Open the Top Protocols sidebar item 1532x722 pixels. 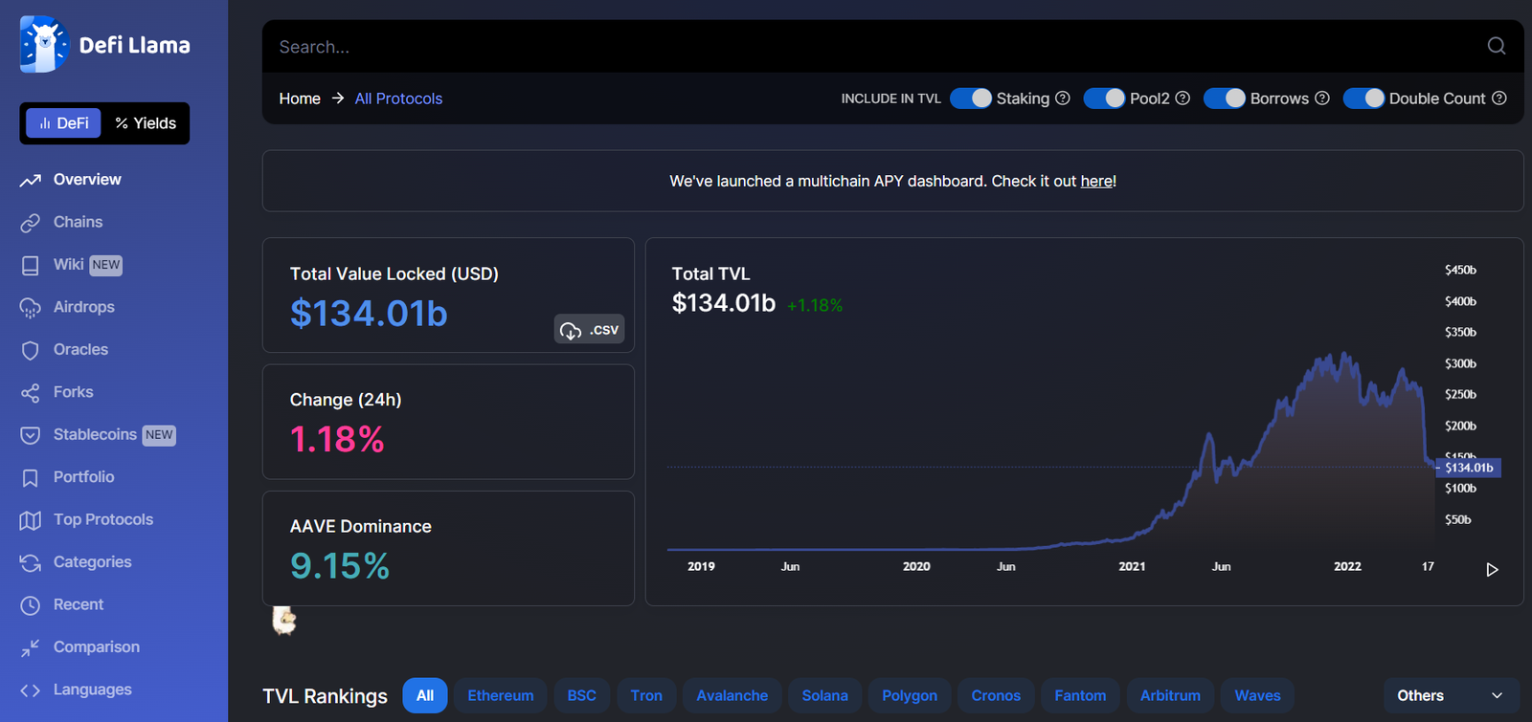click(x=86, y=520)
